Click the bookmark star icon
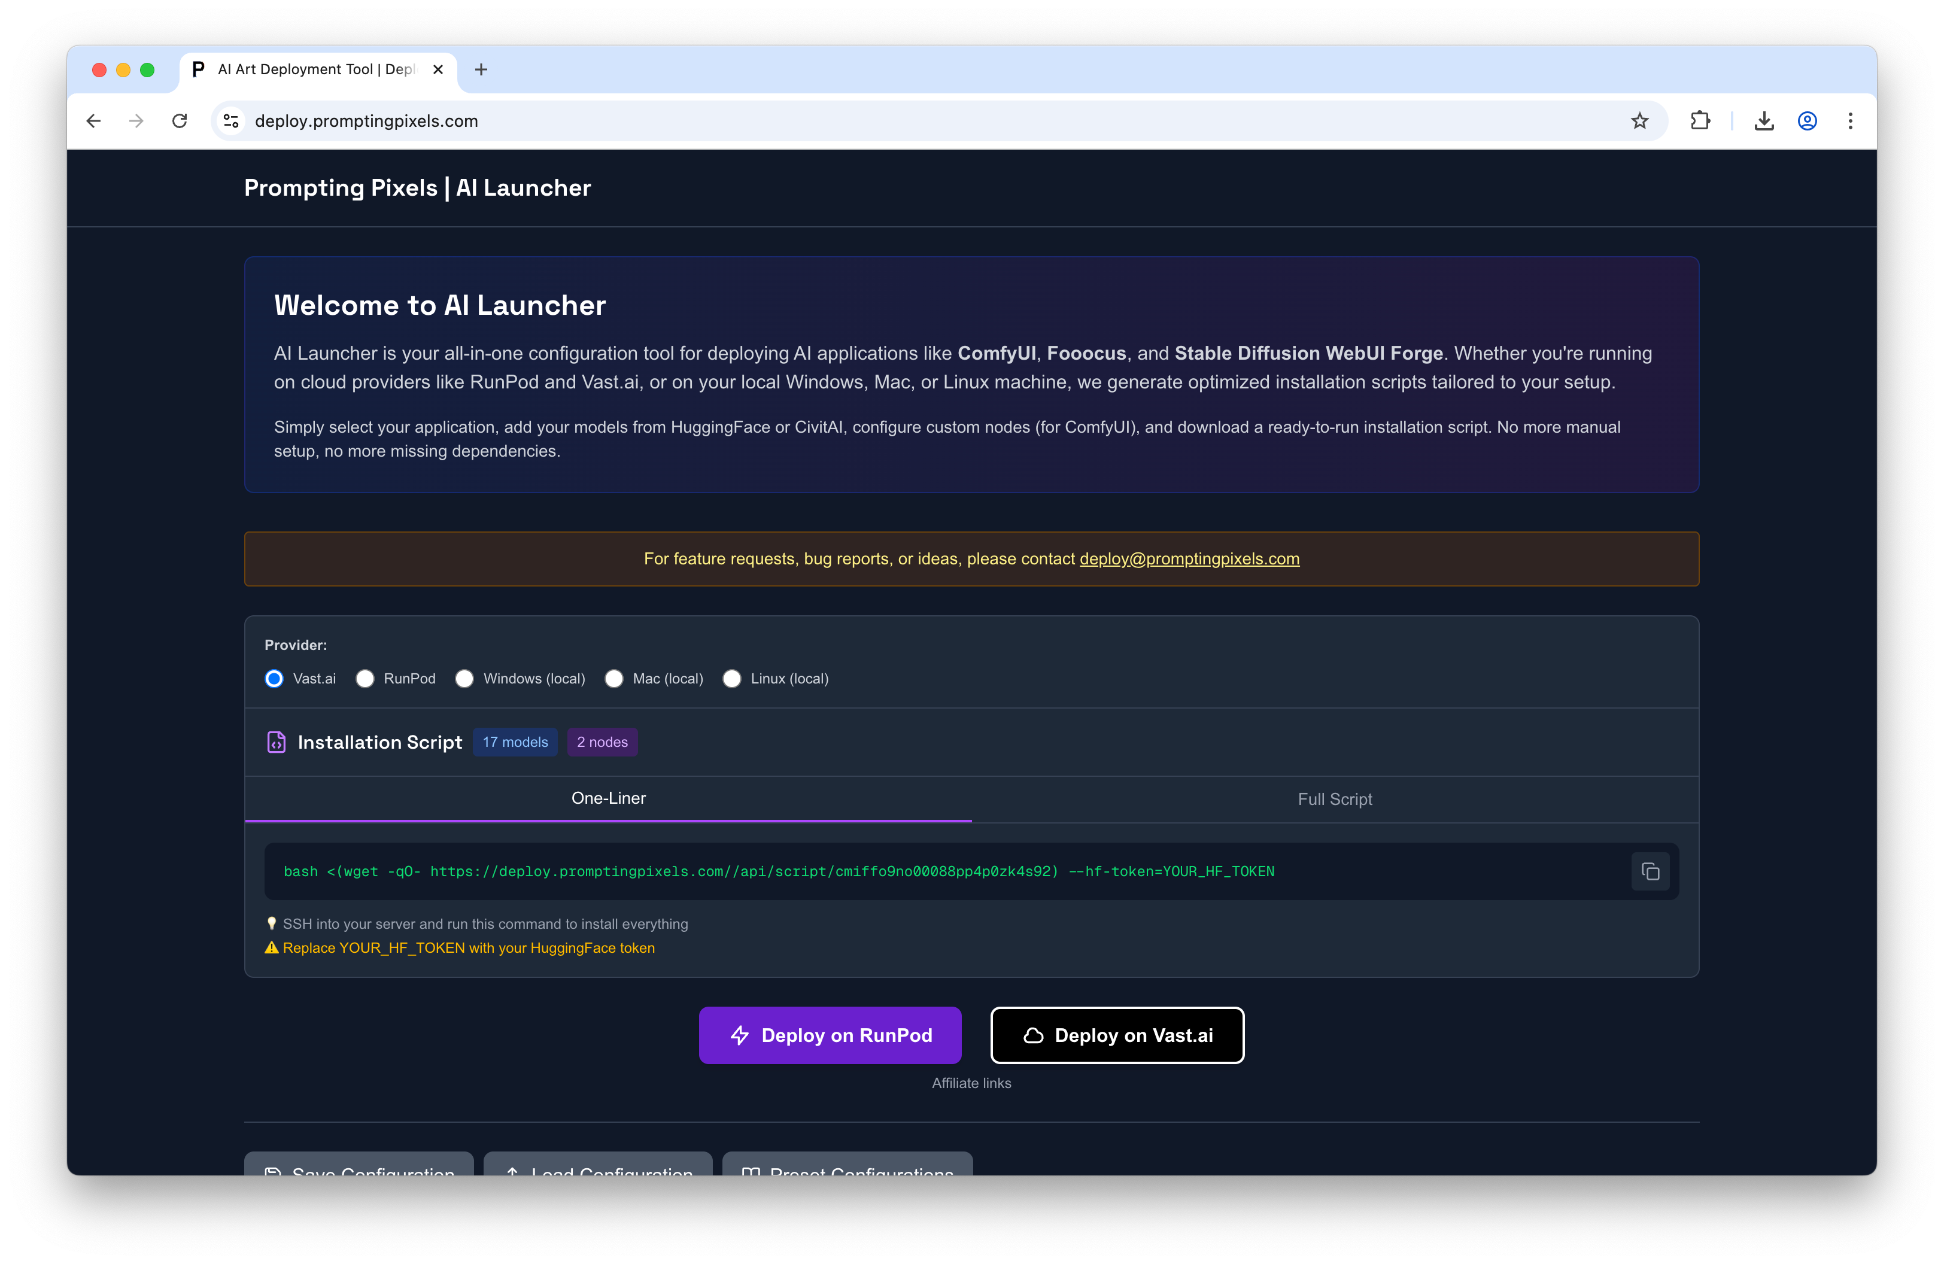Screen dimensions: 1944x1264 coord(1639,121)
